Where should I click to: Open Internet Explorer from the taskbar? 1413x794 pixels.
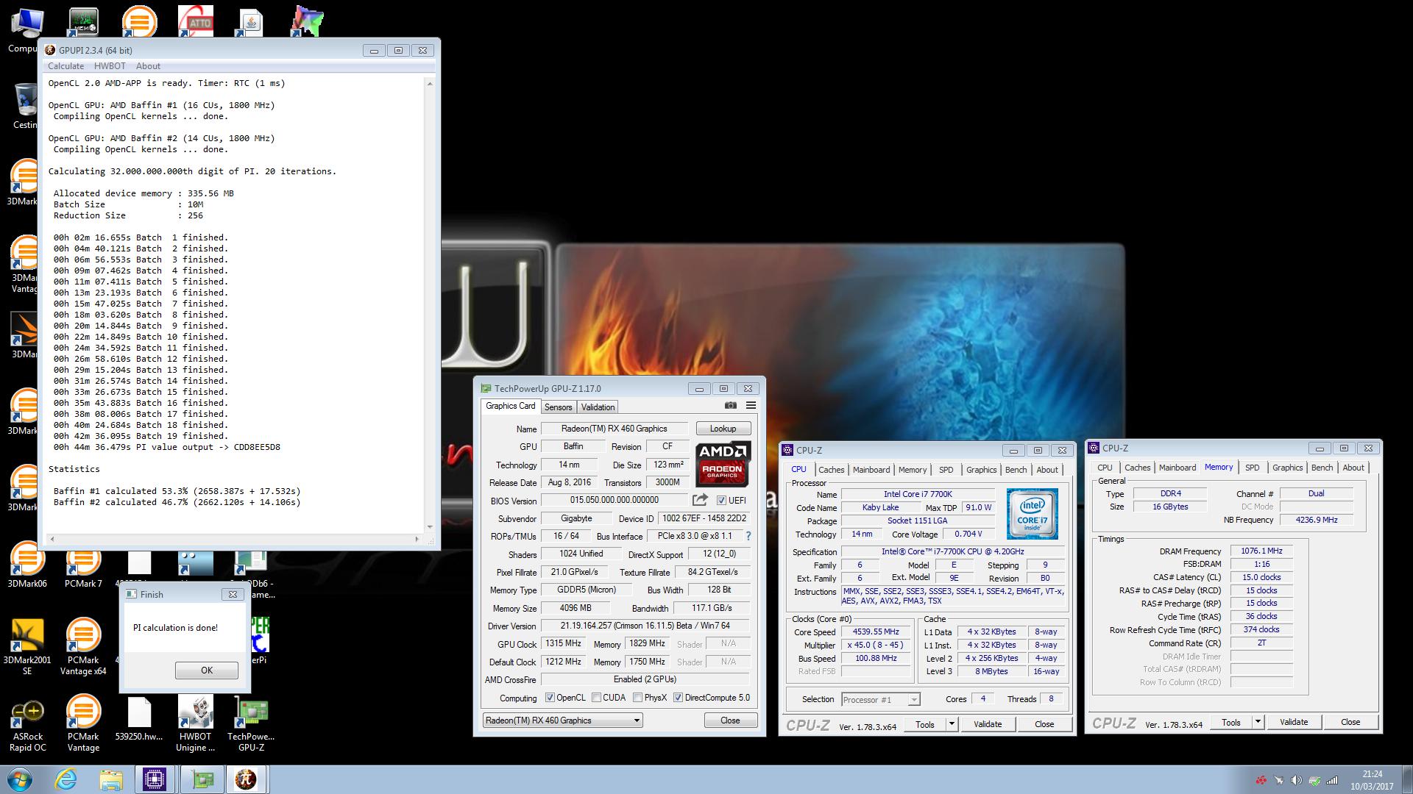pyautogui.click(x=66, y=779)
